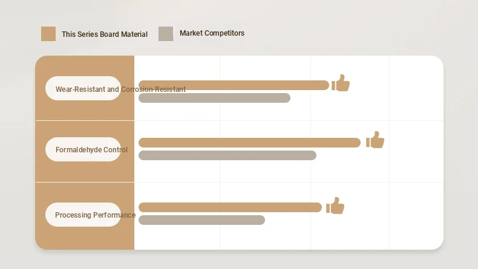Click the This Series Board Material legend label
This screenshot has width=478, height=269.
point(105,34)
